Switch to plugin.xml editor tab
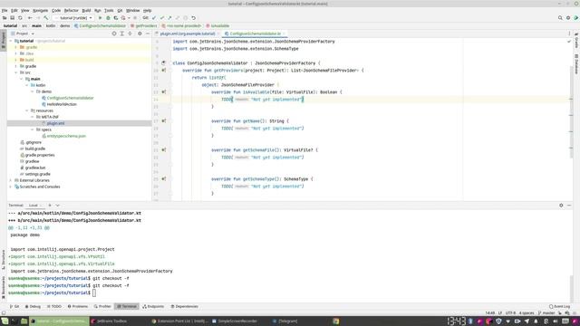 coord(188,34)
